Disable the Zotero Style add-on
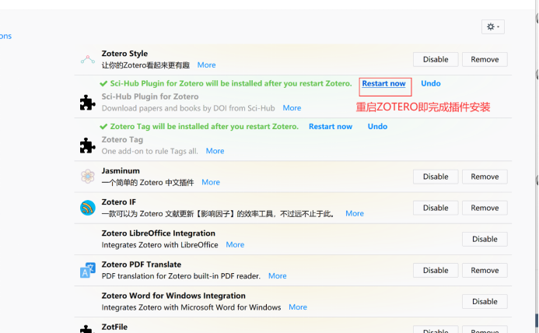 tap(436, 59)
